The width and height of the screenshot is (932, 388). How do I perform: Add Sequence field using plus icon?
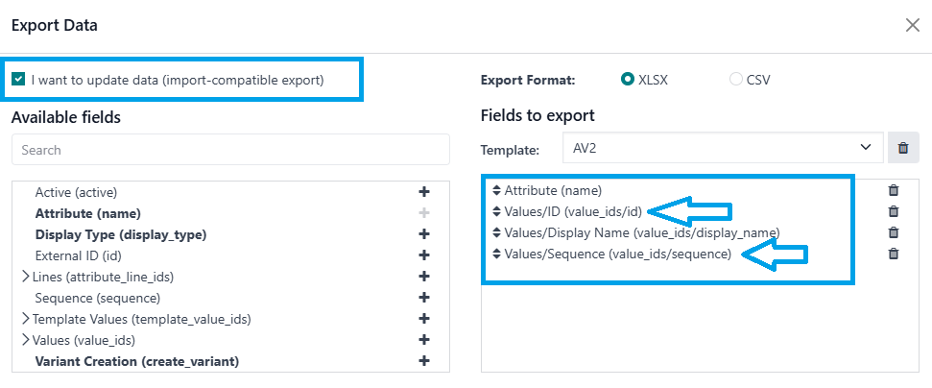pos(424,298)
